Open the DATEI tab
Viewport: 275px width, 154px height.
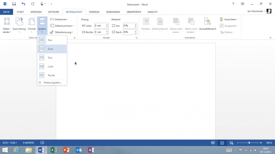[6, 12]
